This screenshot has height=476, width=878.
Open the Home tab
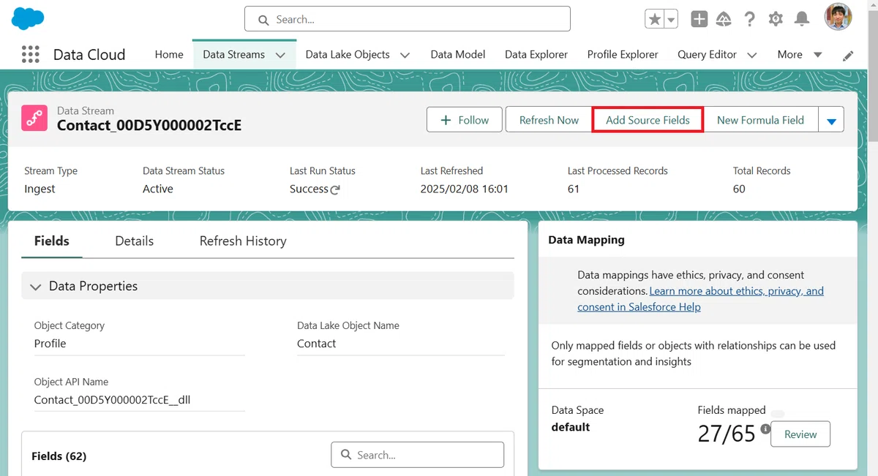coord(169,54)
